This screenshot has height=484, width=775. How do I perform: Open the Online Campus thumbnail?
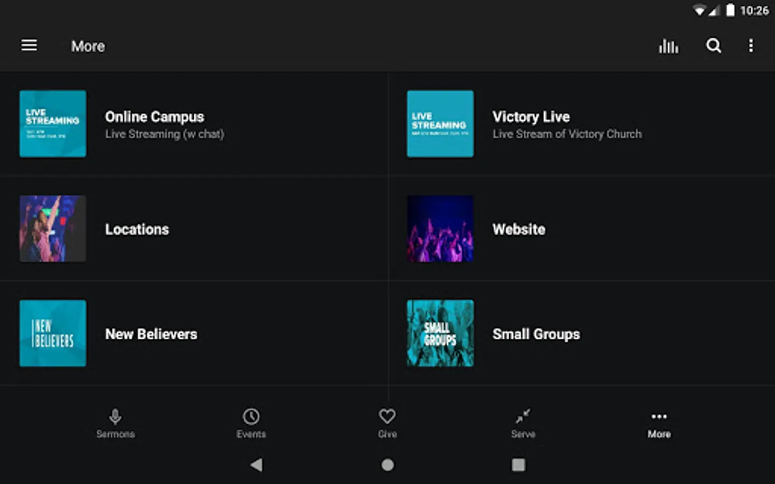53,124
